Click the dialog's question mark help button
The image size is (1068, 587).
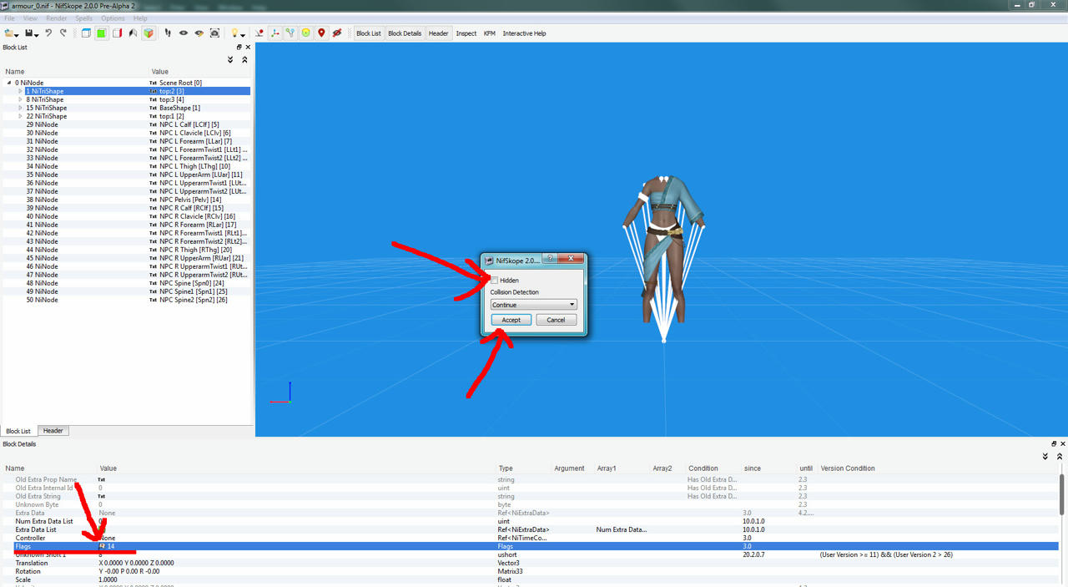click(551, 259)
